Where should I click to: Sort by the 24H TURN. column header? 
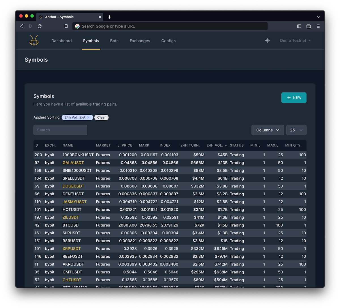click(190, 145)
